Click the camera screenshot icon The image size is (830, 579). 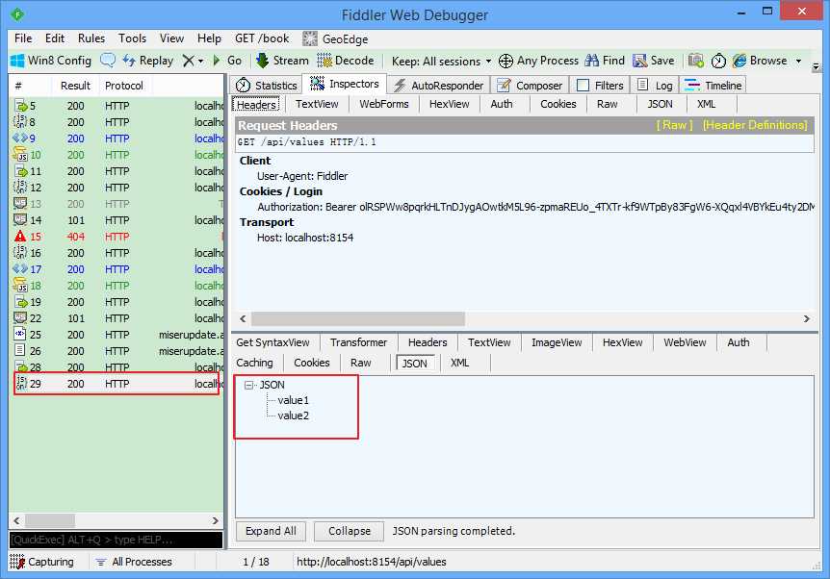[x=695, y=61]
